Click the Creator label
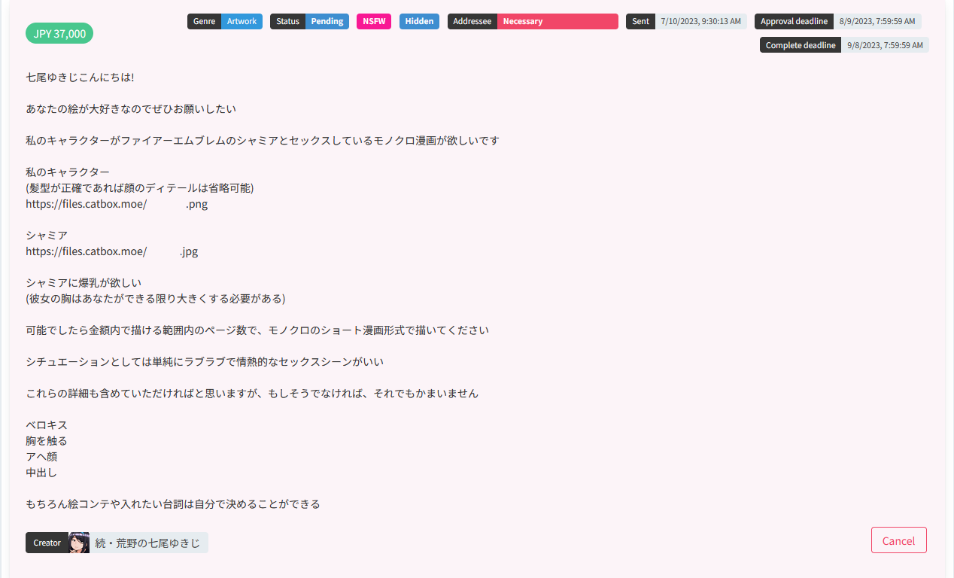Image resolution: width=954 pixels, height=578 pixels. click(47, 543)
